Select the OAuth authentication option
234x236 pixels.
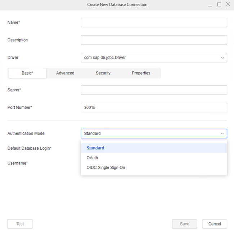[92, 158]
